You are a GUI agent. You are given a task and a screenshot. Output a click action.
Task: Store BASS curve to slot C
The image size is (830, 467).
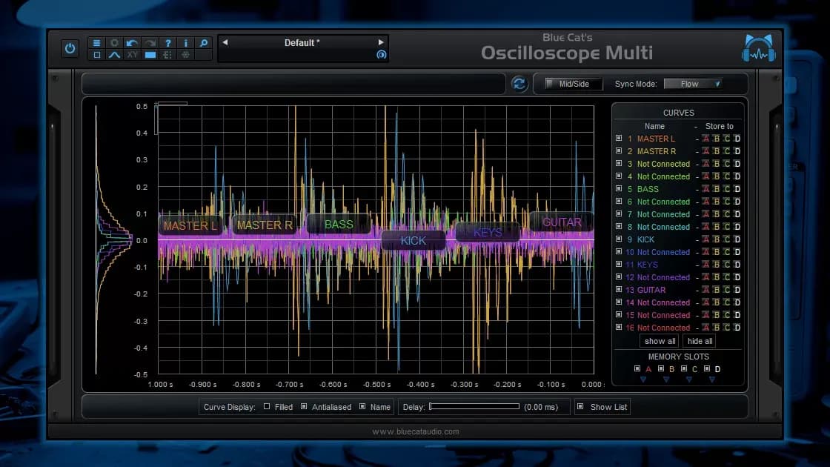tap(727, 189)
